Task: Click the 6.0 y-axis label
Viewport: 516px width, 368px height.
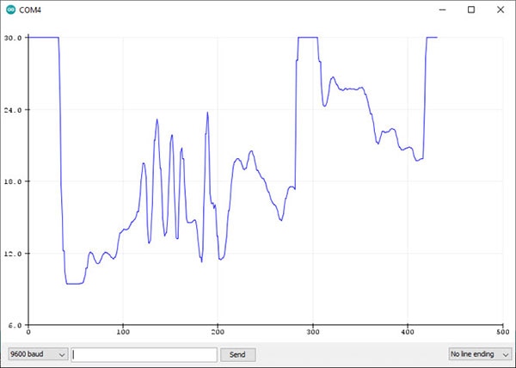Action: pyautogui.click(x=15, y=325)
